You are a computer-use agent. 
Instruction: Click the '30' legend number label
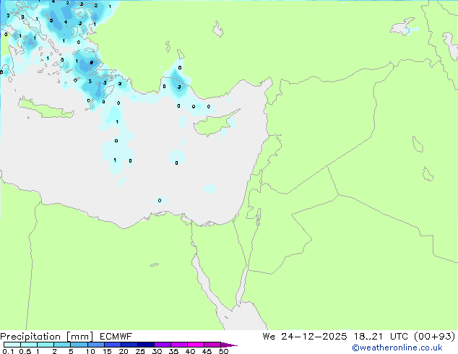click(157, 351)
